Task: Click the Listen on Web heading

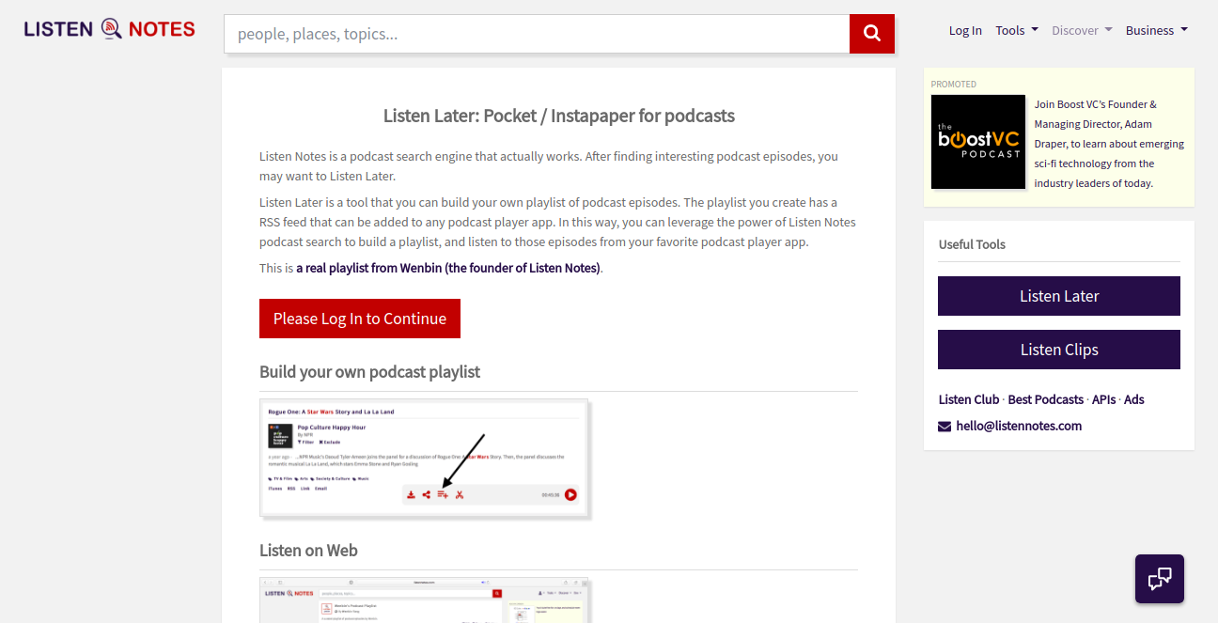Action: (308, 550)
